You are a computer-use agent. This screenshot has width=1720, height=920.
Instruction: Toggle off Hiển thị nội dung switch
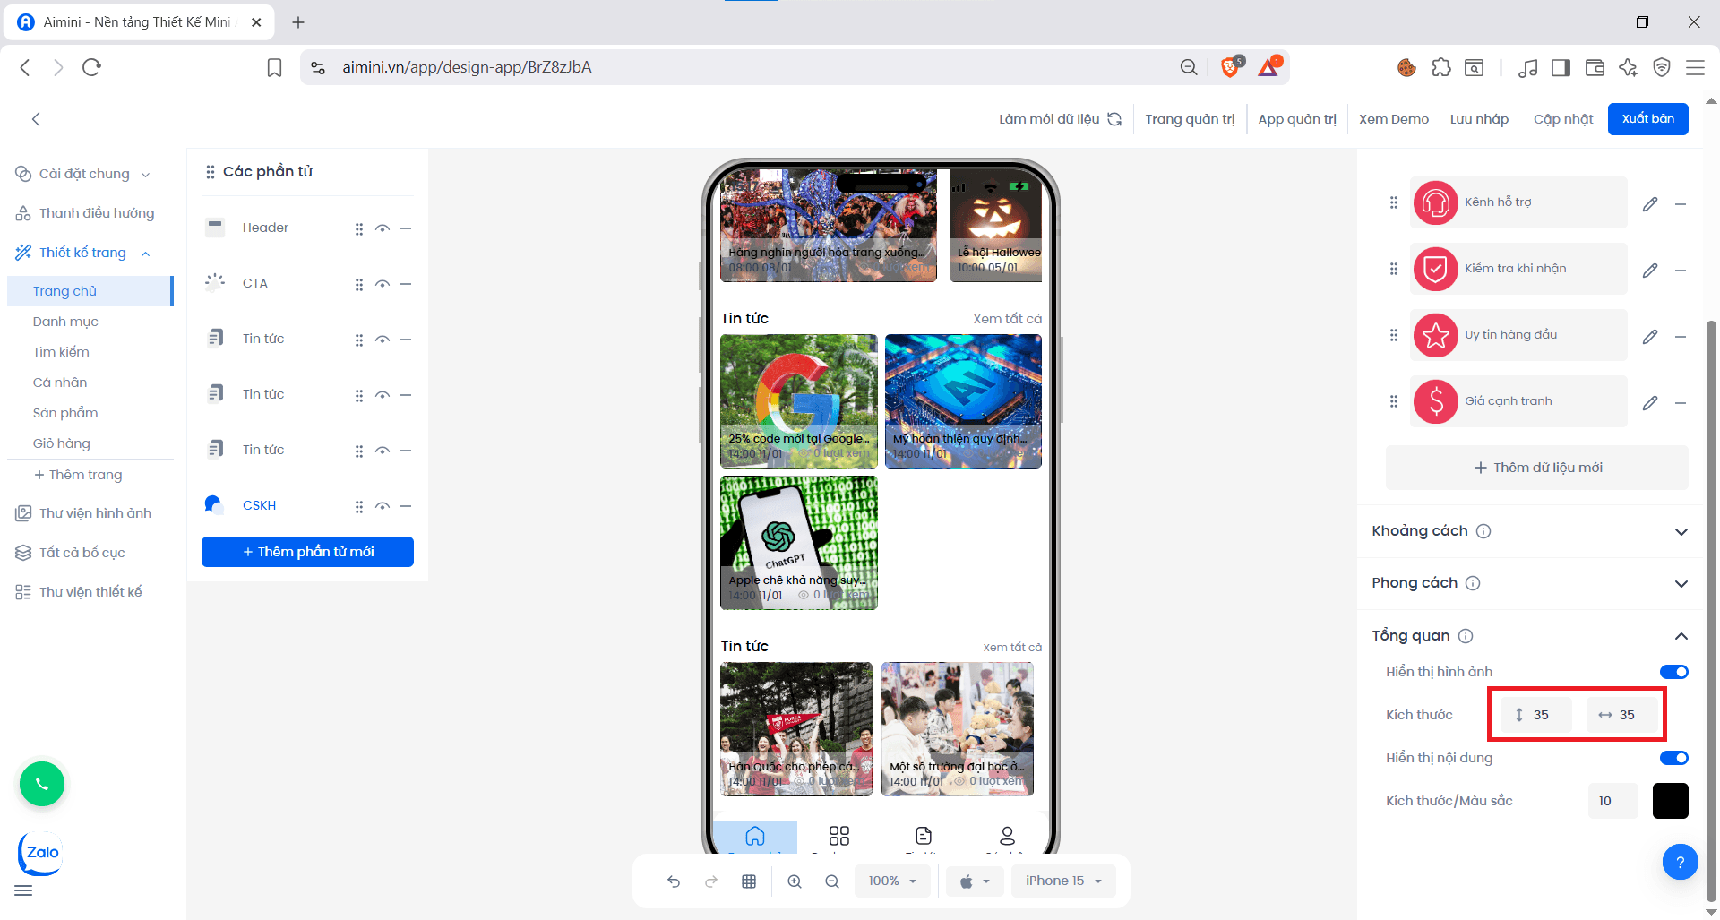1673,758
